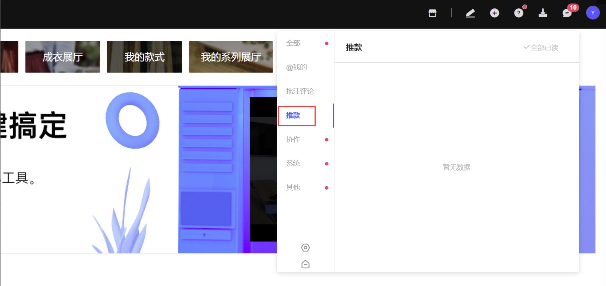Screen dimensions: 606x286
Task: Click messages icon with badge 10
Action: point(567,13)
